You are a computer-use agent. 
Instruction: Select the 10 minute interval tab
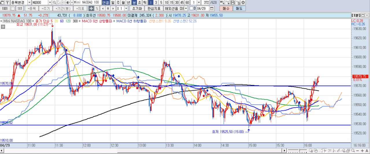click(166, 3)
